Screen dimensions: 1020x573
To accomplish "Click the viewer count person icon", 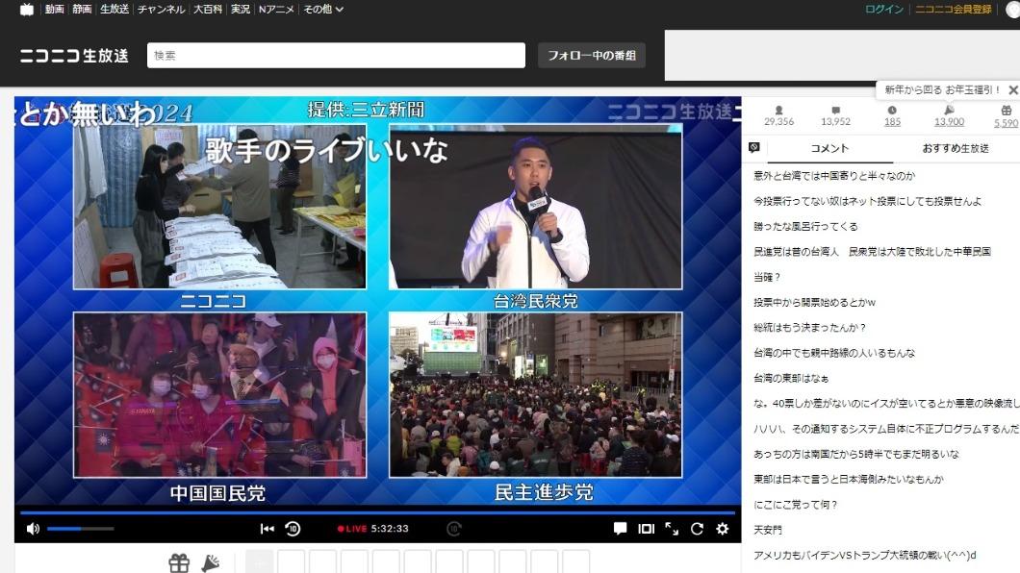I will (x=778, y=111).
